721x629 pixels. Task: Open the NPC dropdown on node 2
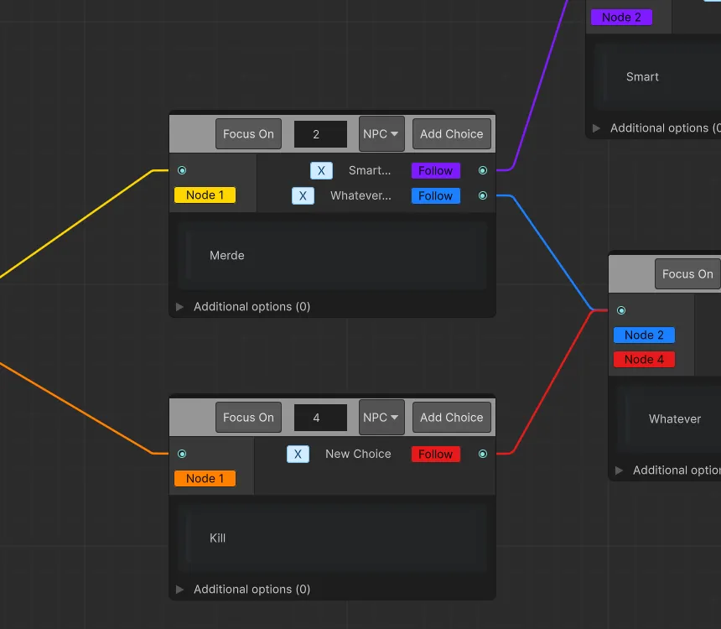[381, 133]
